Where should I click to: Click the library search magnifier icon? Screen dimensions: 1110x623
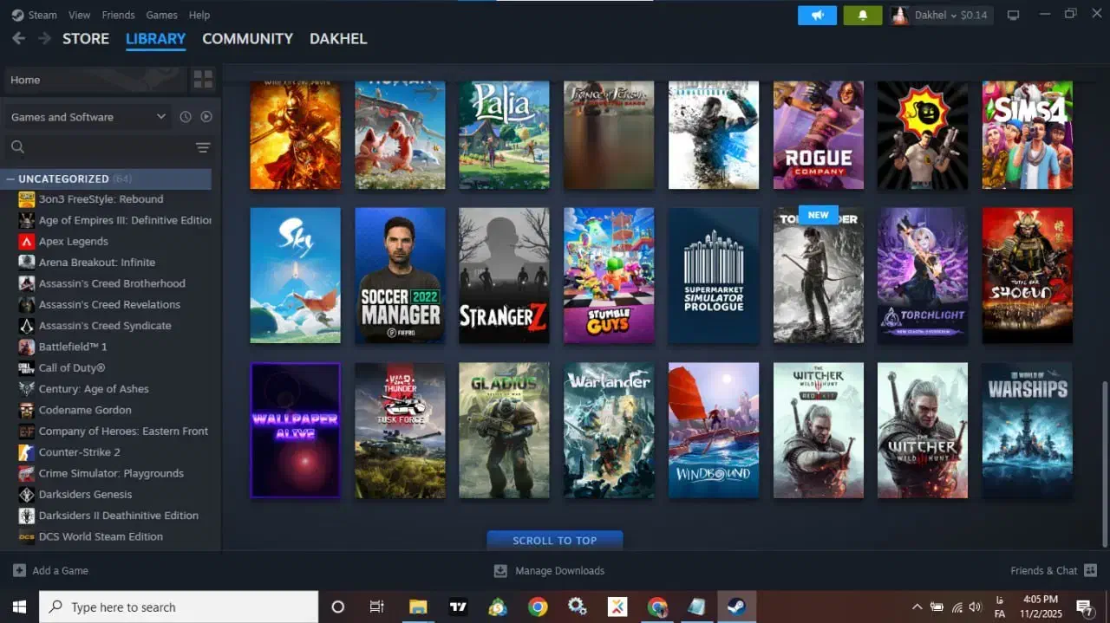[17, 146]
